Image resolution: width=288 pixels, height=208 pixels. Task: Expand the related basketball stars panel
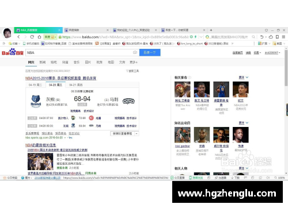click(x=244, y=78)
